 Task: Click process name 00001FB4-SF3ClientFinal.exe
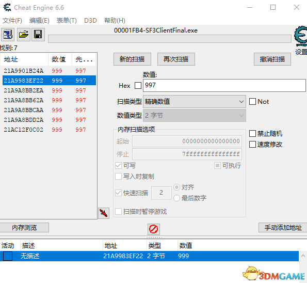[156, 30]
